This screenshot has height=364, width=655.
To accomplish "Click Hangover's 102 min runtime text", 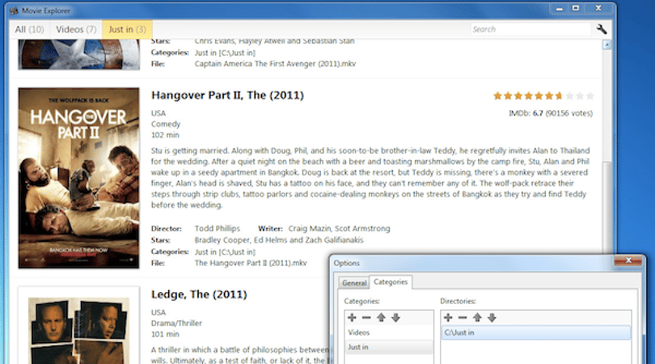I will tap(165, 135).
